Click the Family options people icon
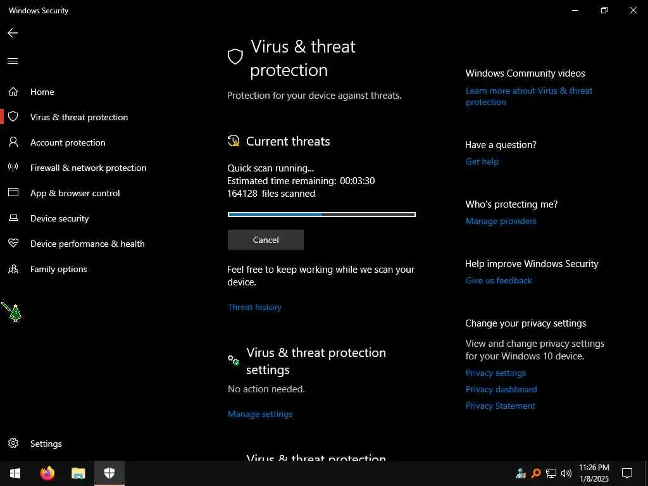This screenshot has width=648, height=486. (x=13, y=269)
